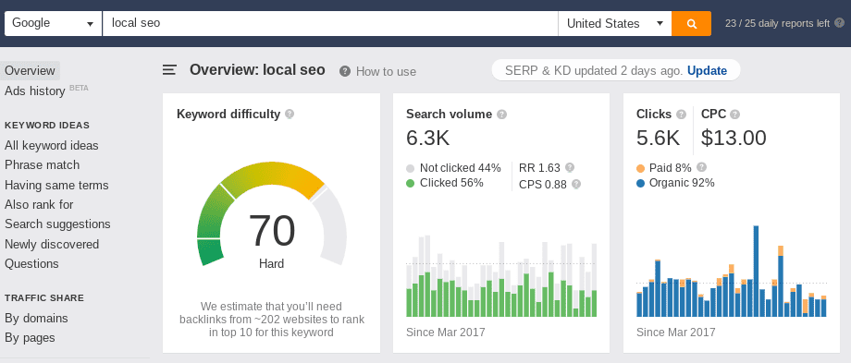Open help icon next to CPS 0.88

[576, 184]
